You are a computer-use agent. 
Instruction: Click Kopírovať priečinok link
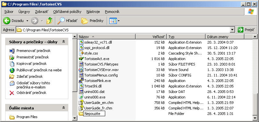click(x=31, y=64)
